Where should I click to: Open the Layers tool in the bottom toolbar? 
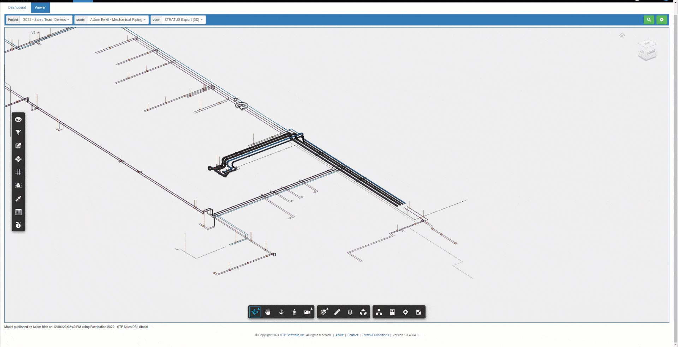point(350,312)
